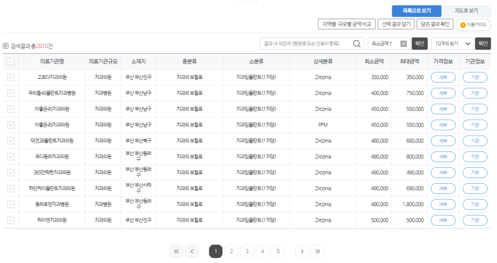Viewport: 497px width, 263px height.
Task: Check the box for 365안락한치과의원 row
Action: point(11,172)
